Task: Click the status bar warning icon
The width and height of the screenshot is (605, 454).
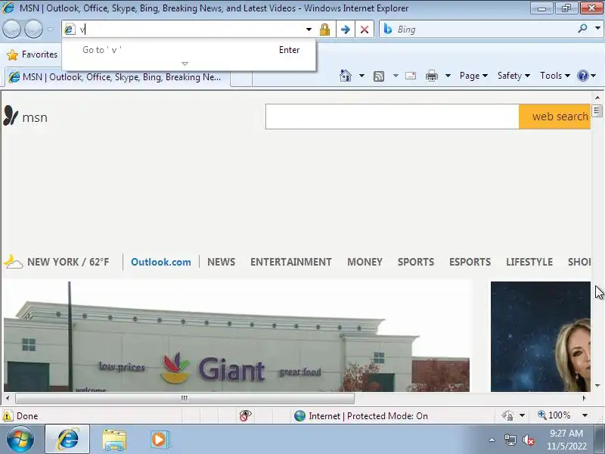Action: click(8, 415)
